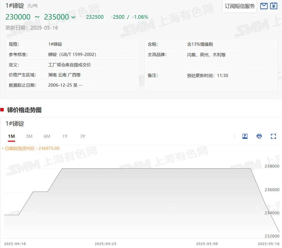282x248 pixels.
Task: Show the 3Y price trend
Action: pos(83,136)
